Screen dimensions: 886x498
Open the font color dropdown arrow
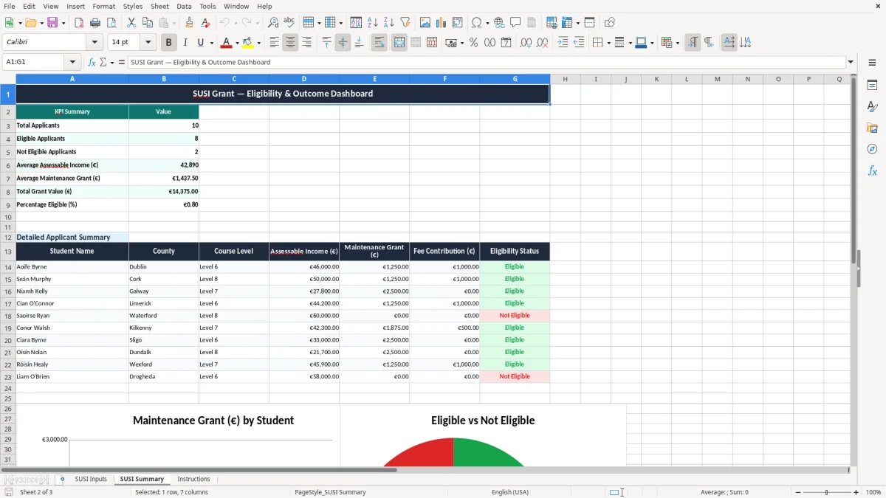[238, 43]
